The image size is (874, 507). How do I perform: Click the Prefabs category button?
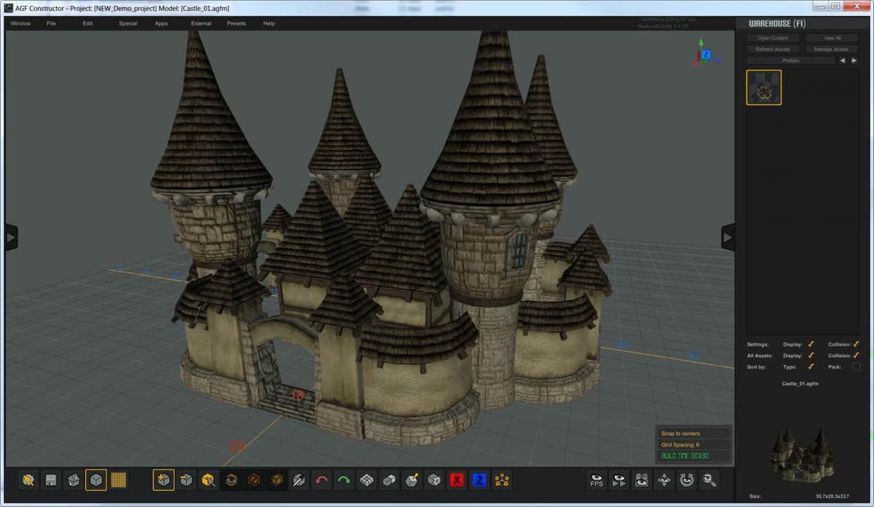tap(790, 60)
